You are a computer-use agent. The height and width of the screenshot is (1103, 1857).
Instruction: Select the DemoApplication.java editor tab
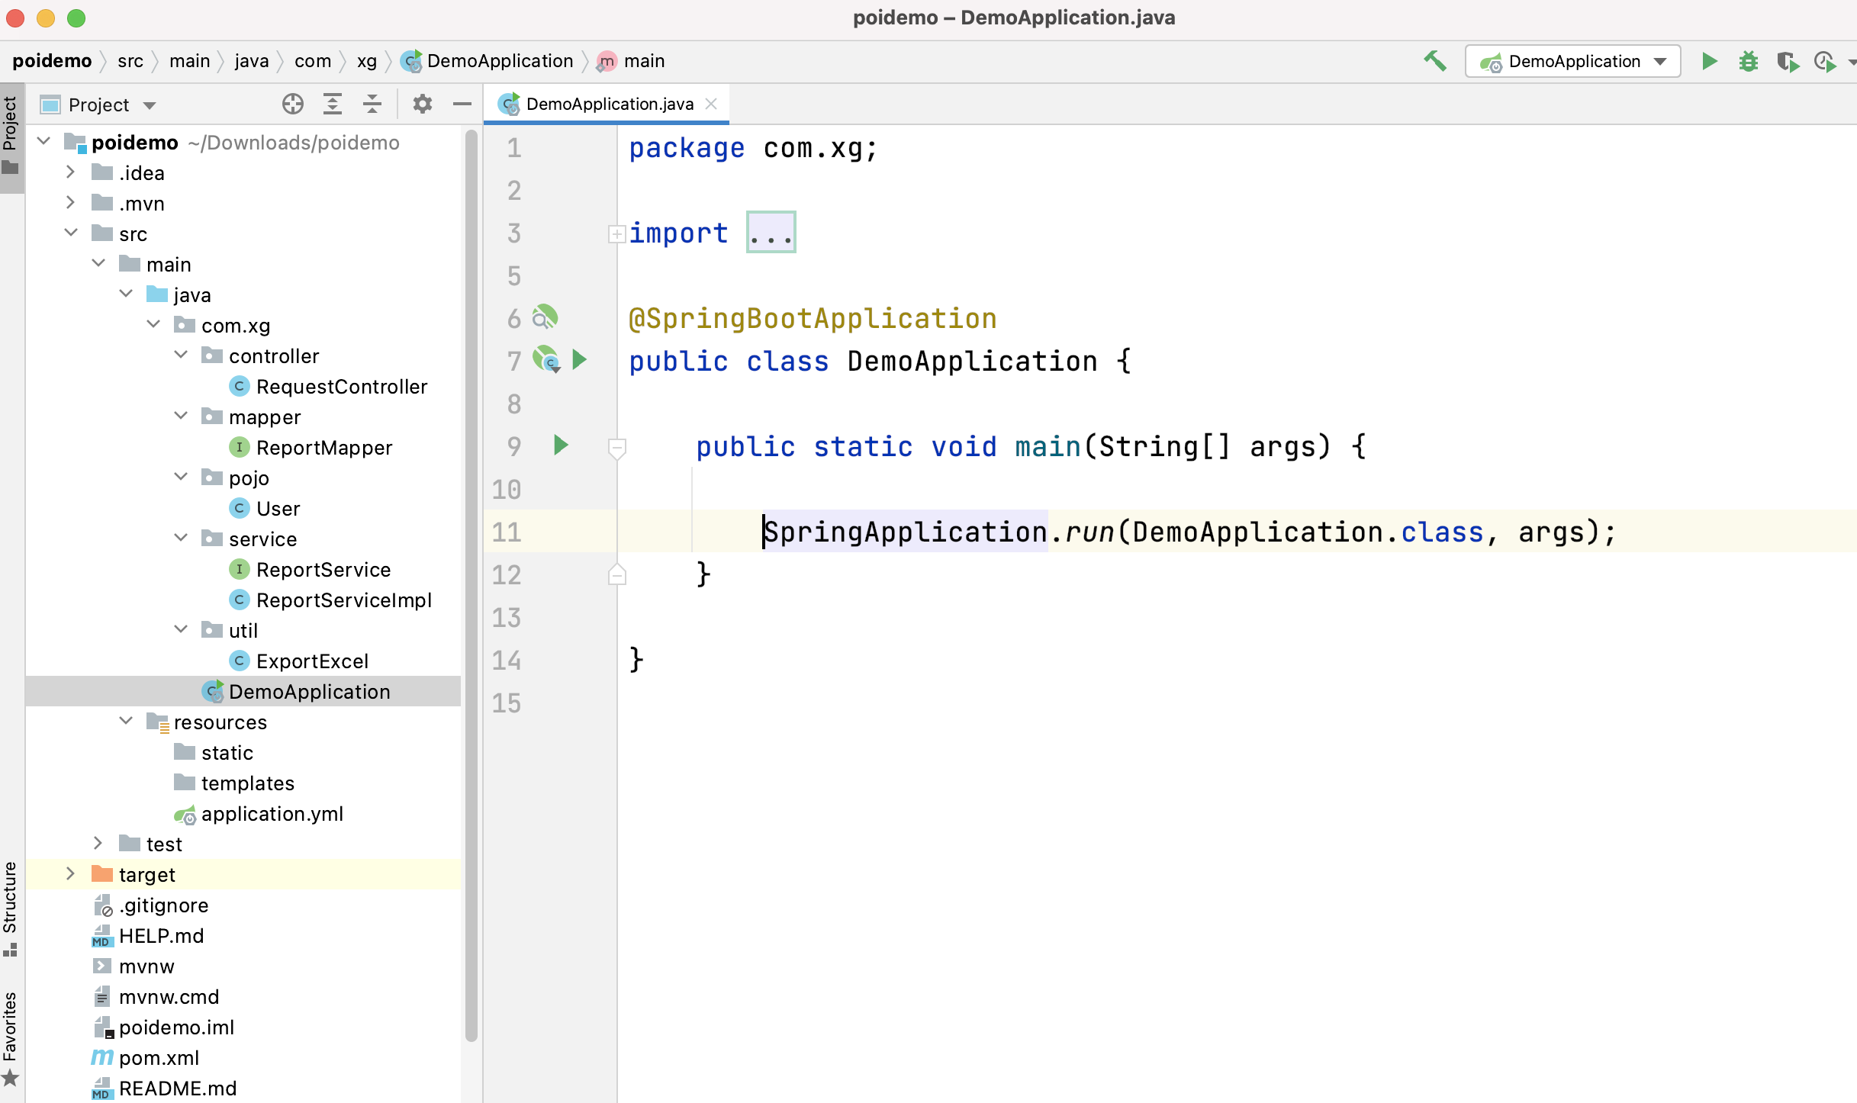608,104
